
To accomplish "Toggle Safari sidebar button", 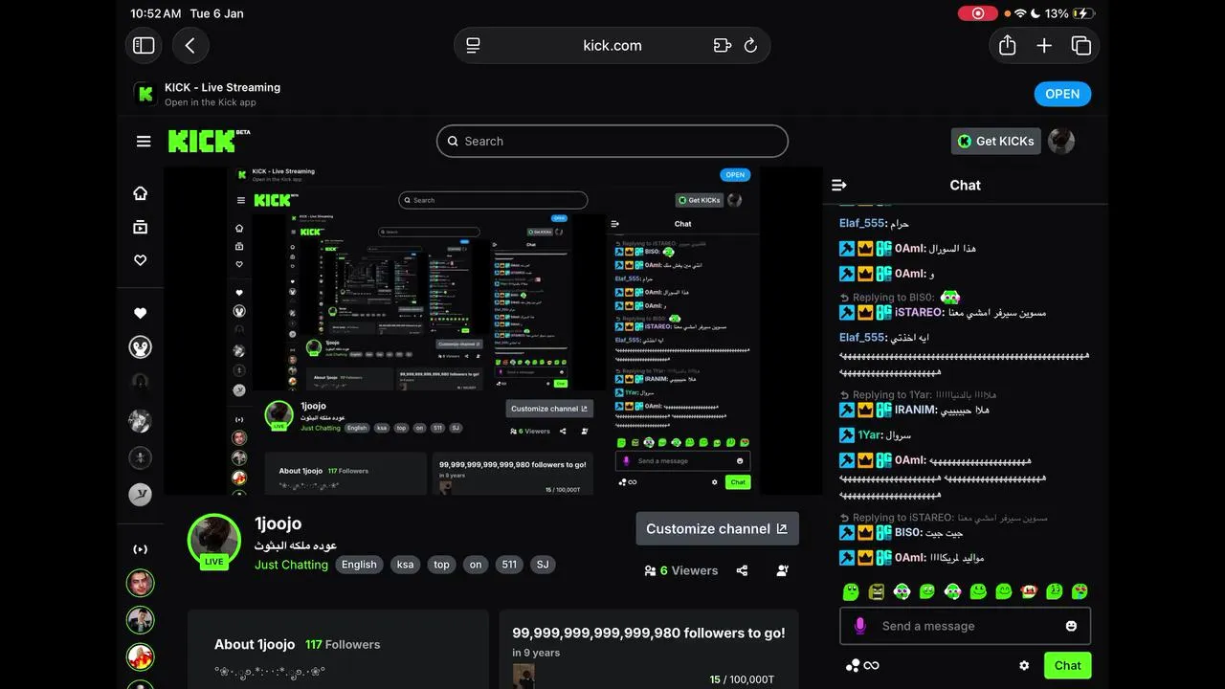I will (x=144, y=45).
